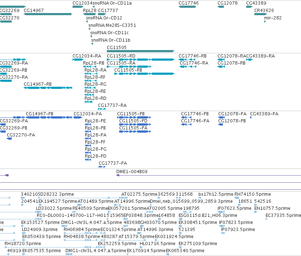Select the RpL28-PF protein label
The image size is (301, 256).
point(95,142)
